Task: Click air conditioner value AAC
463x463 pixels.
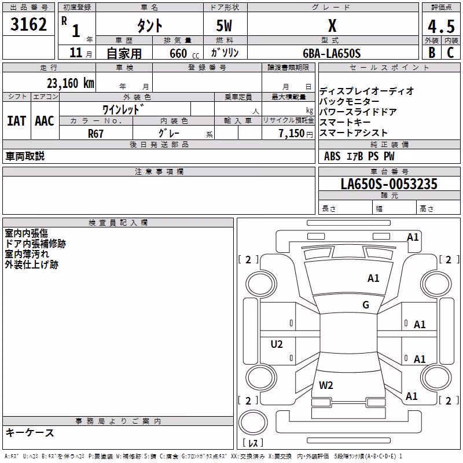Action: (x=45, y=121)
